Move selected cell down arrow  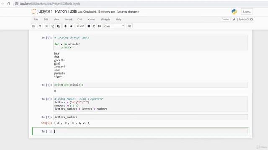click(71, 26)
